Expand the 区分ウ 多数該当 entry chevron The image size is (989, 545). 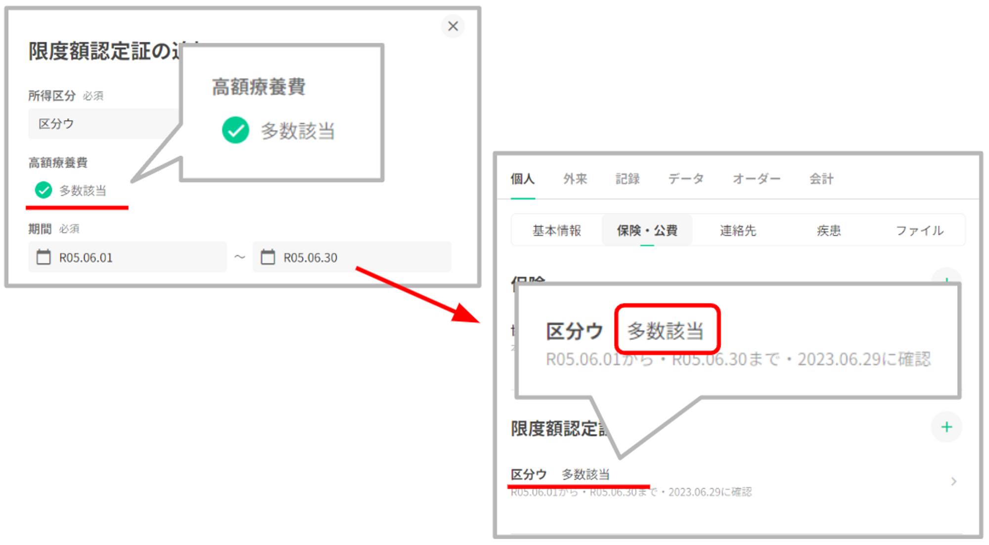click(953, 481)
